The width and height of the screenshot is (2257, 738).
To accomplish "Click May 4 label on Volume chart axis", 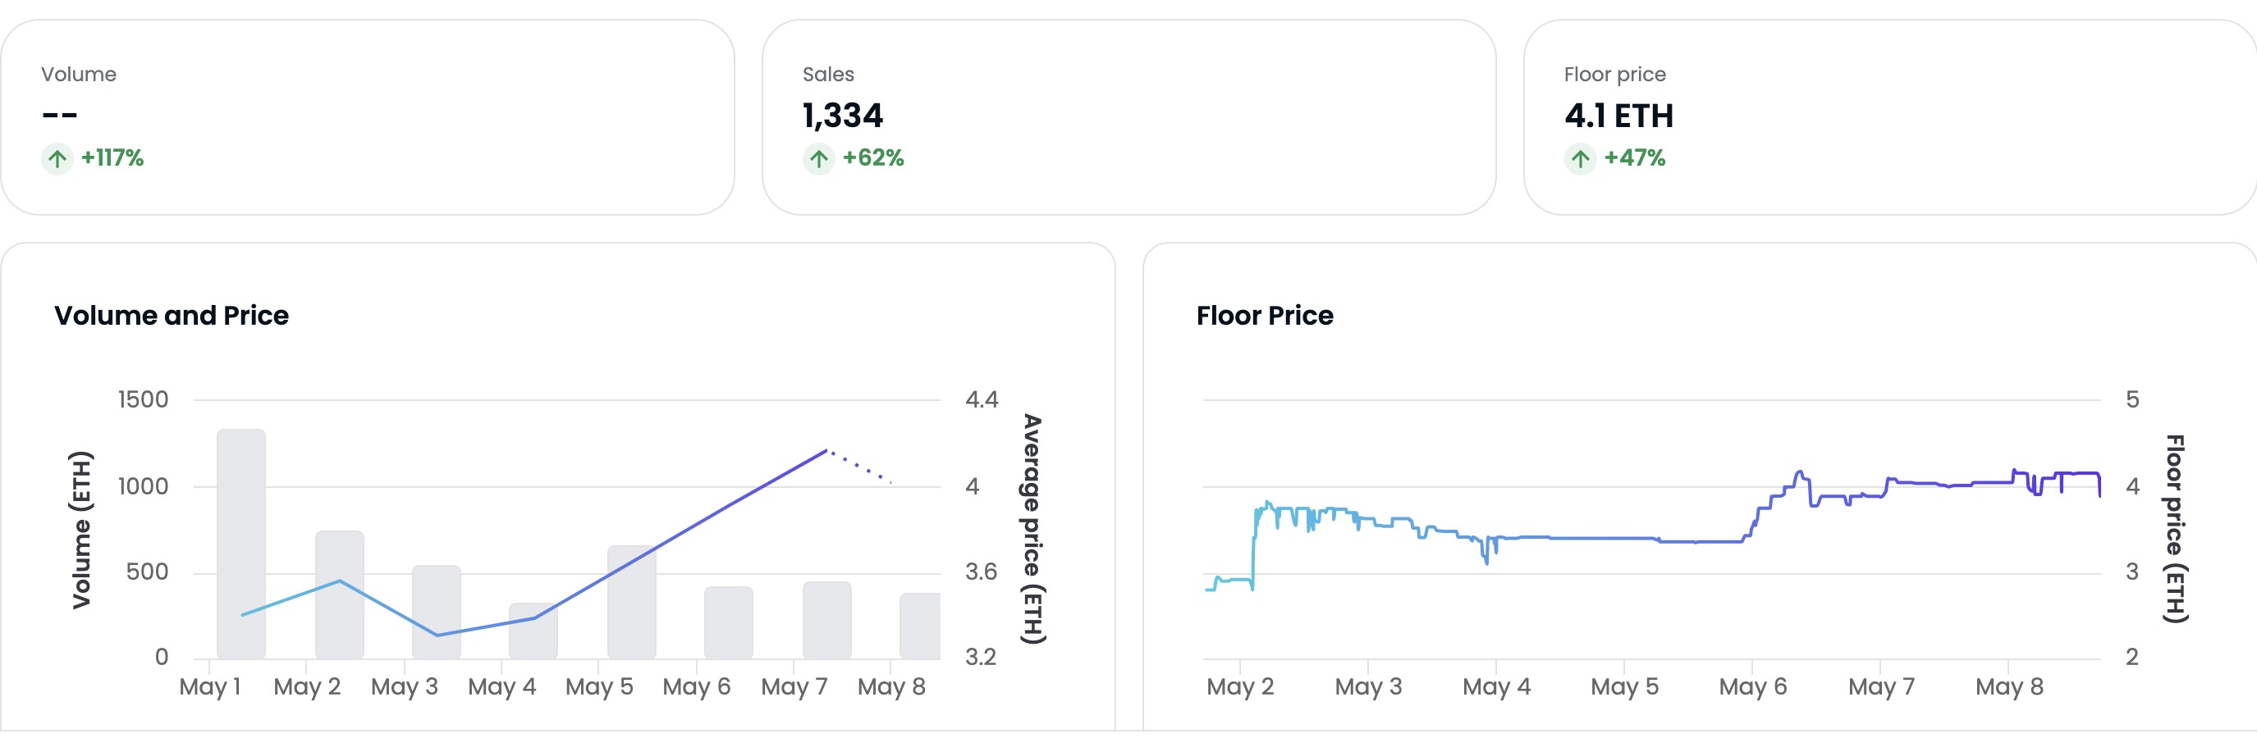I will click(501, 686).
